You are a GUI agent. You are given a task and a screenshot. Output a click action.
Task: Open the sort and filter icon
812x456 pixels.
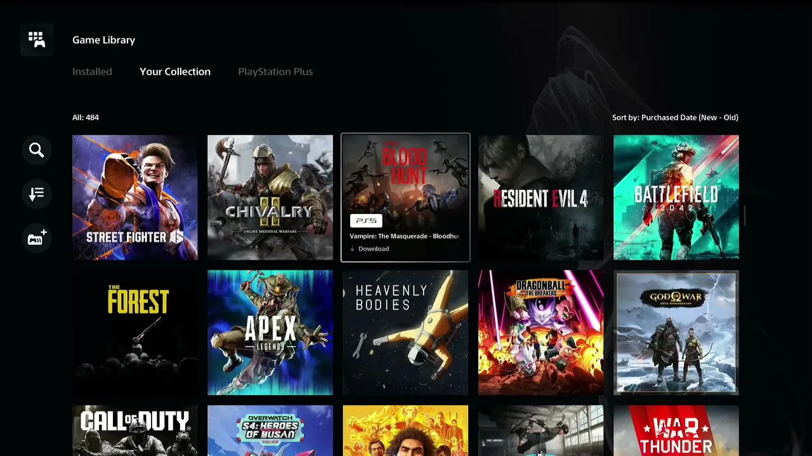(x=37, y=194)
